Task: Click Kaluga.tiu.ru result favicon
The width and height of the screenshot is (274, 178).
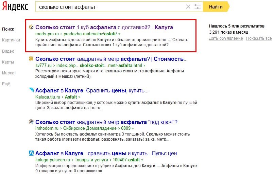Action: point(31,90)
